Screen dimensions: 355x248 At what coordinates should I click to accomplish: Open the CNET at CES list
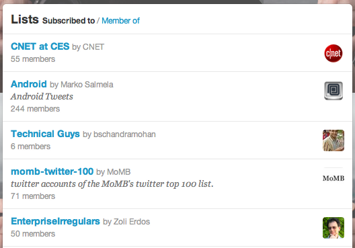(x=40, y=46)
